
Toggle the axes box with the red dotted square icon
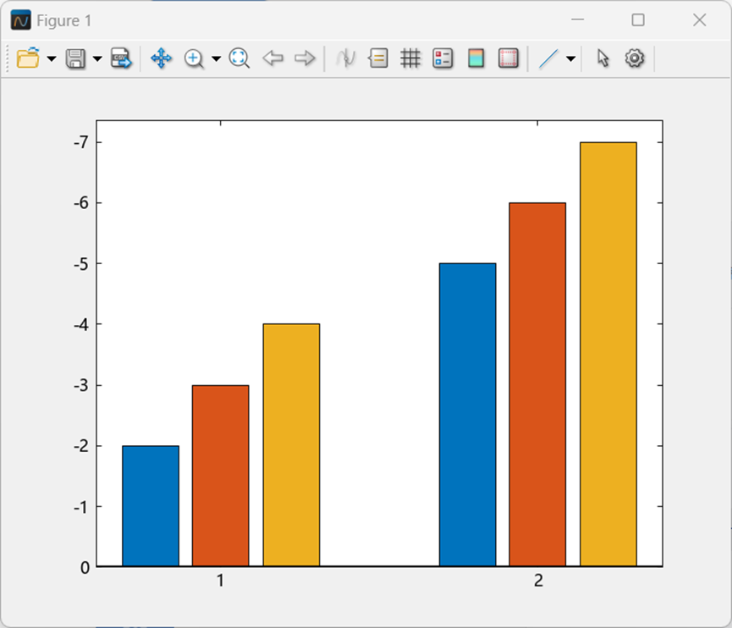(x=509, y=58)
